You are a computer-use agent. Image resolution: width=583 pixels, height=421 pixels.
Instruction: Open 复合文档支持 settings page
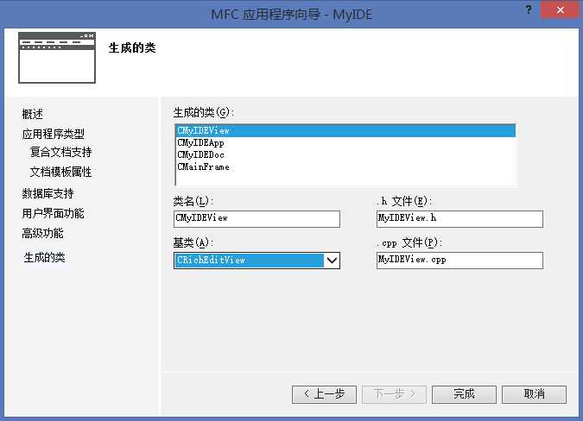(61, 152)
